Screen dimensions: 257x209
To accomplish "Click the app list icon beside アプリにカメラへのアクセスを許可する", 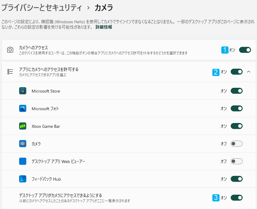I will click(10, 72).
